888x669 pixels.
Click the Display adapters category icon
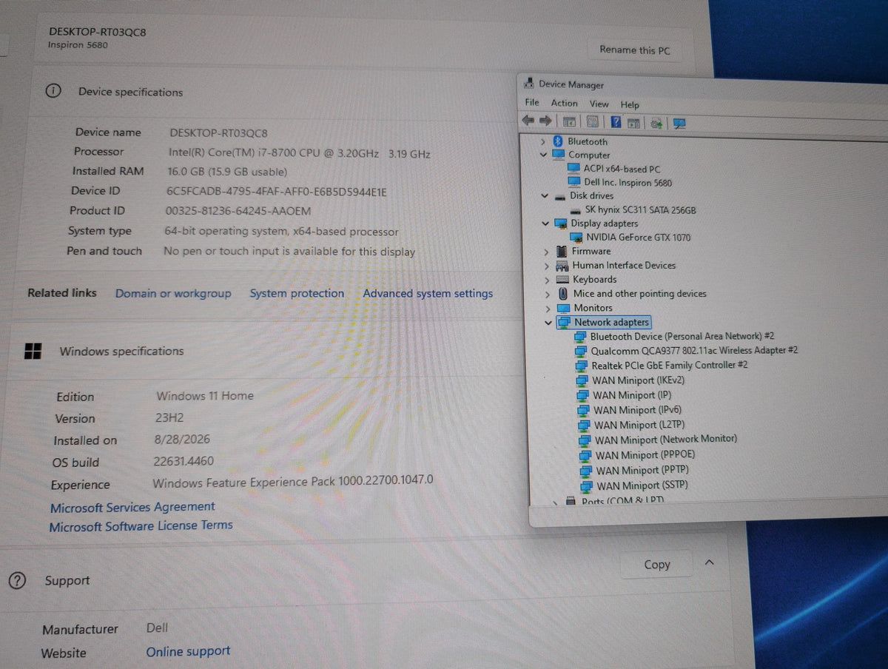(562, 223)
